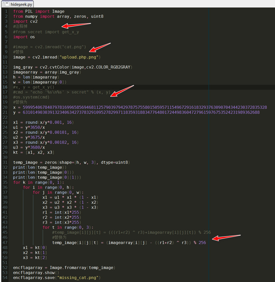275x282 pixels.
Task: Click 'x1 = u1 * x1 * (1 - x1)' line
Action: coord(70,197)
